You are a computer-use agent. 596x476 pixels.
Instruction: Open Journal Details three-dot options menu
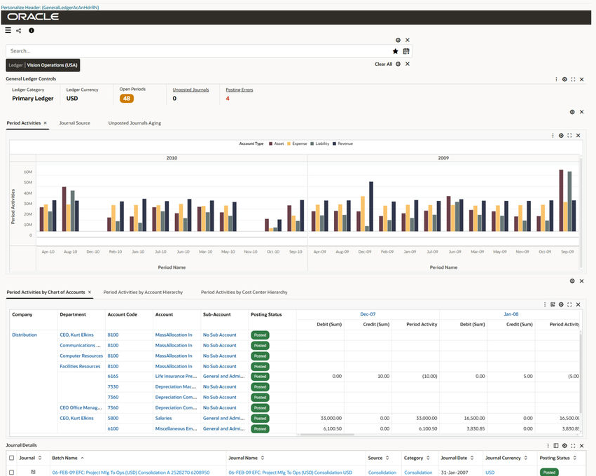tap(548, 446)
